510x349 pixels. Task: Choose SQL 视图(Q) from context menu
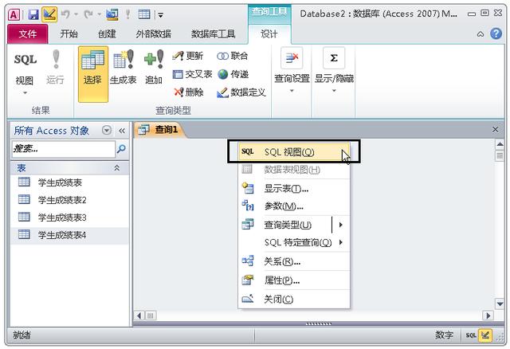click(x=294, y=152)
